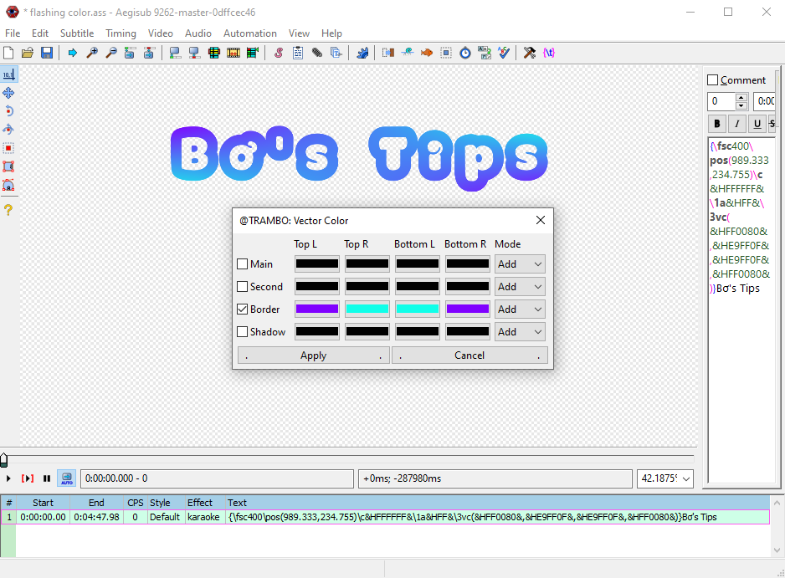Image resolution: width=785 pixels, height=578 pixels.
Task: Click Apply in the Vector Color dialog
Action: (313, 355)
